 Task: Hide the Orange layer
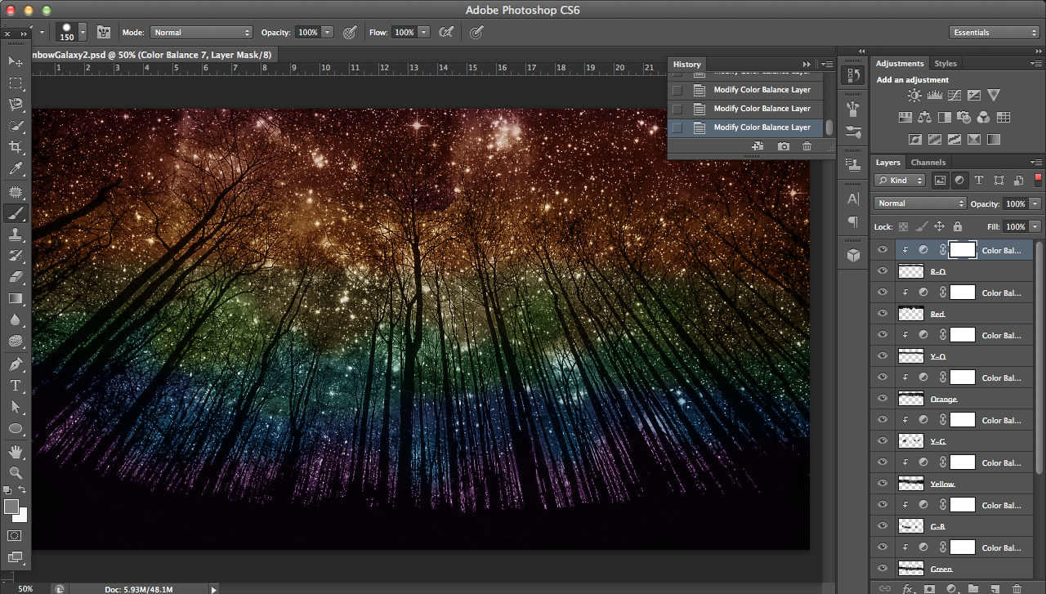click(x=883, y=399)
